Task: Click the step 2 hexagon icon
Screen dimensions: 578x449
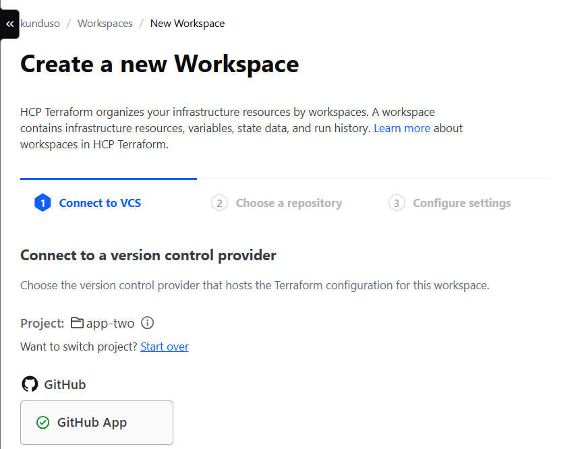Action: pyautogui.click(x=219, y=203)
